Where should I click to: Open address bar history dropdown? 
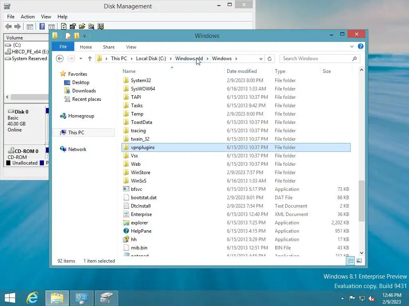pos(261,59)
